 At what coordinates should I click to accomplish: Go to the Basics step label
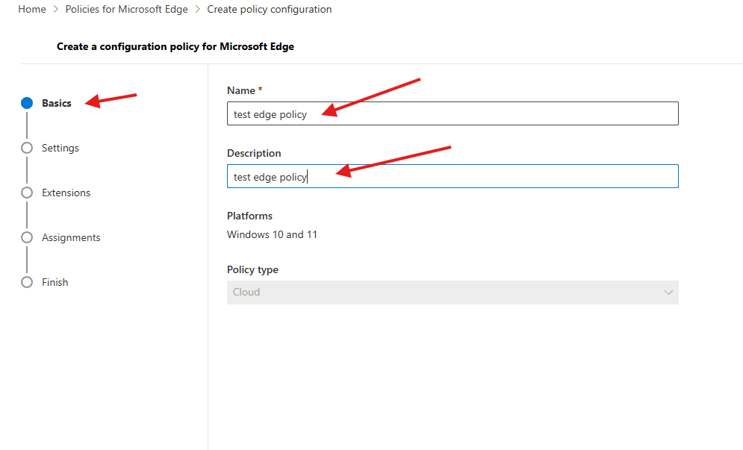click(57, 103)
